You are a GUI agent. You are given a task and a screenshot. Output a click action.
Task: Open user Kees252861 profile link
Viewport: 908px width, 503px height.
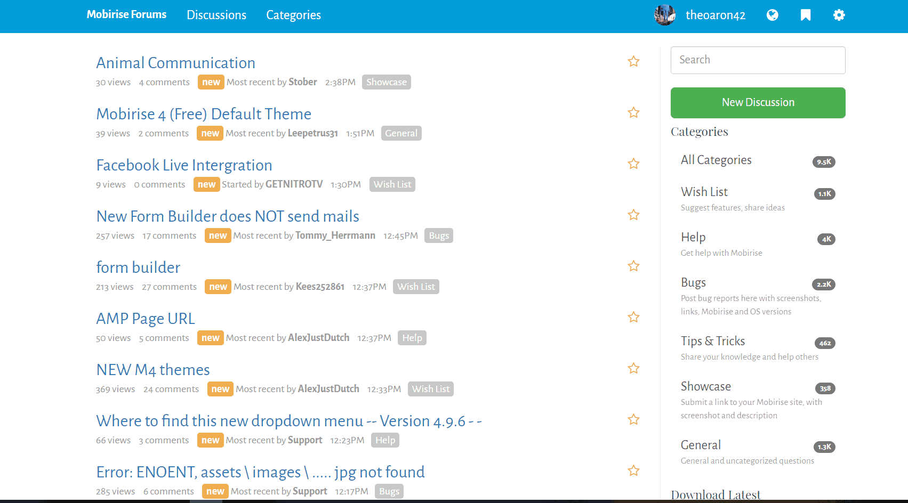click(x=320, y=287)
